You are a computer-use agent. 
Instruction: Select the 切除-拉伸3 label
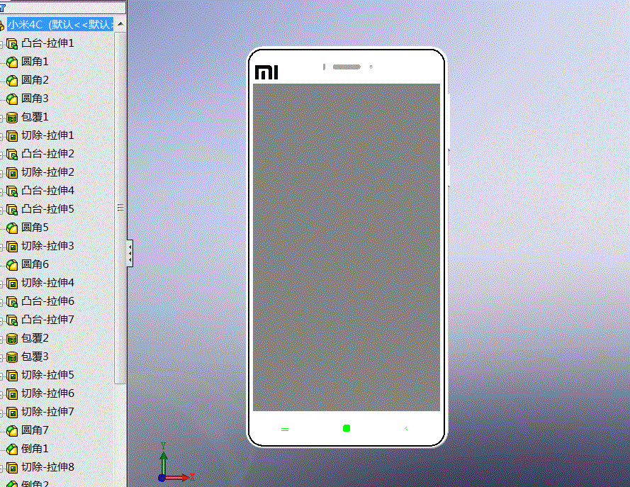(x=47, y=246)
